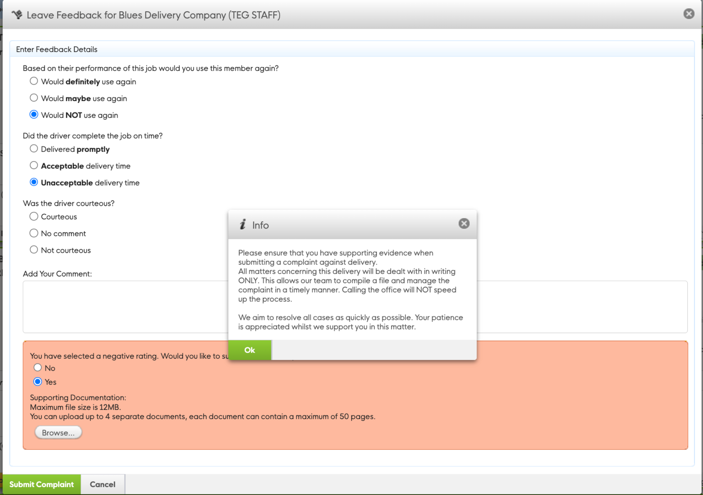This screenshot has width=703, height=495.
Task: Select 'Would maybe use again'
Action: [x=34, y=98]
